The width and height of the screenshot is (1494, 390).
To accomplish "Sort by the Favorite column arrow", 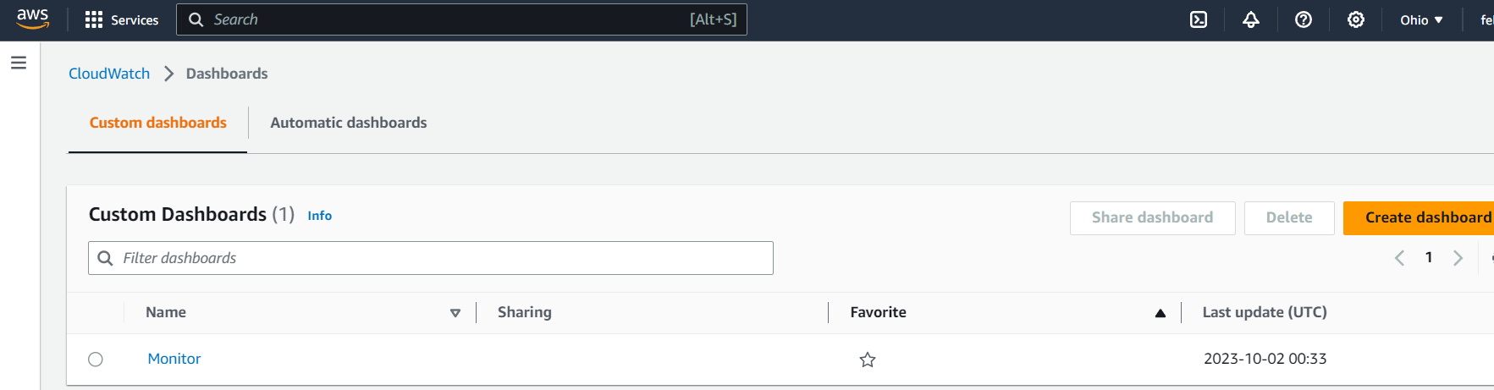I will pyautogui.click(x=1160, y=313).
